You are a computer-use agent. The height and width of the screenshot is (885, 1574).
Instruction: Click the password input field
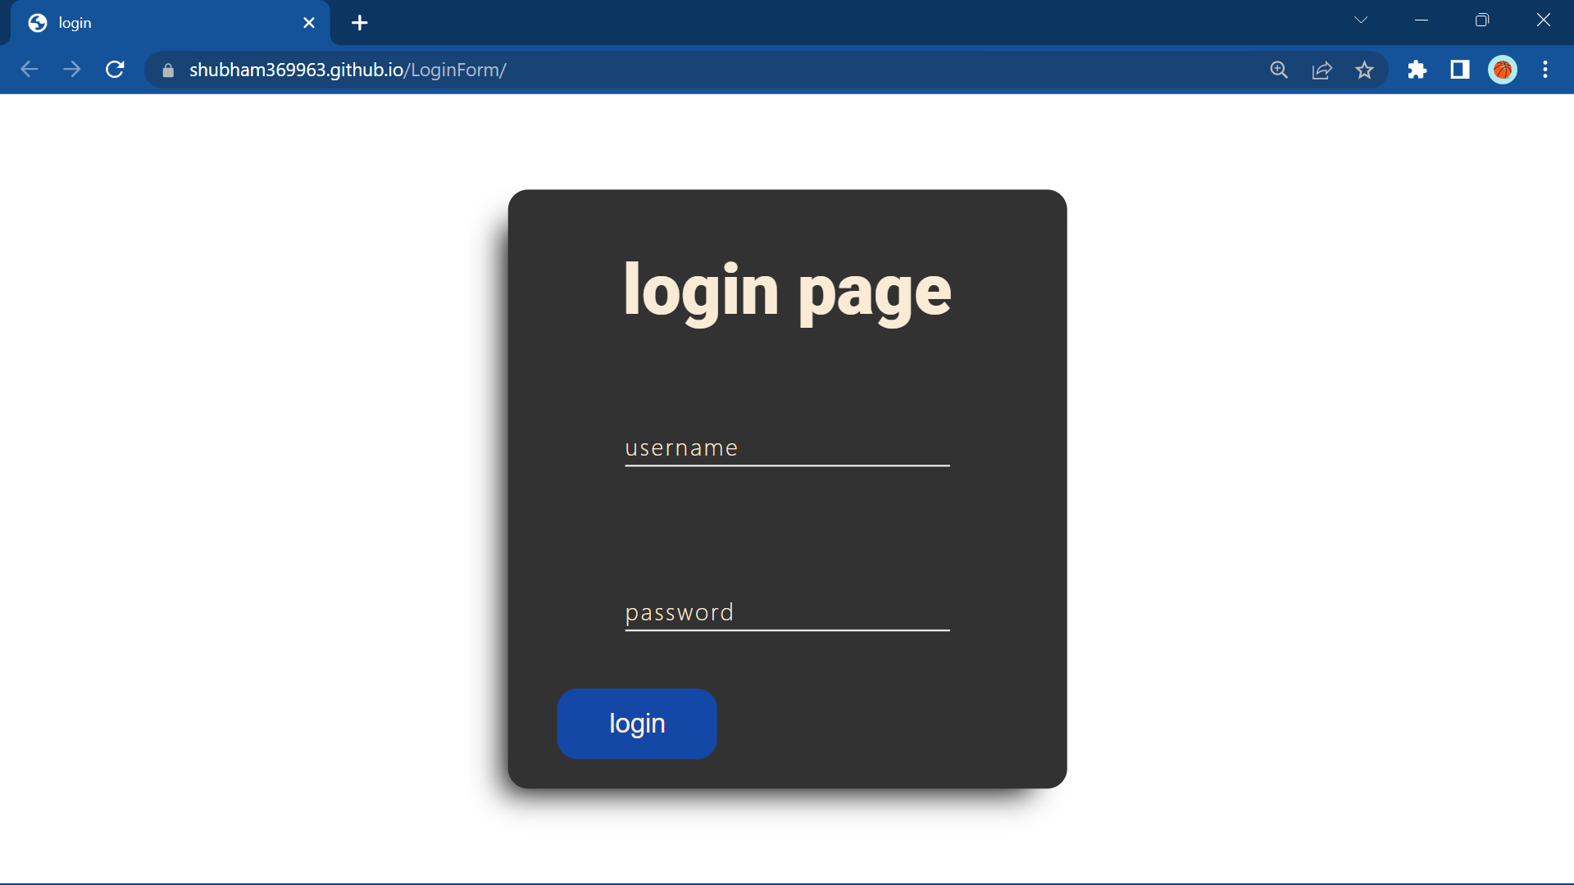click(x=786, y=613)
